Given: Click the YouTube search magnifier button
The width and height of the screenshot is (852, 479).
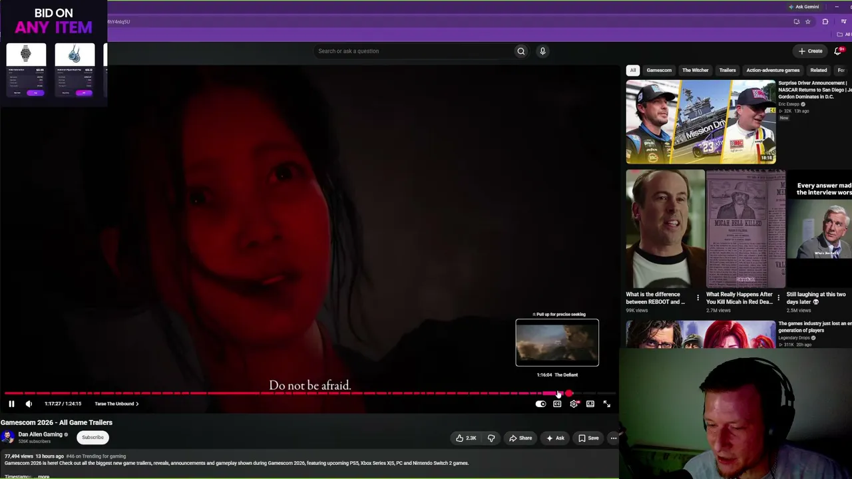Looking at the screenshot, I should [521, 51].
